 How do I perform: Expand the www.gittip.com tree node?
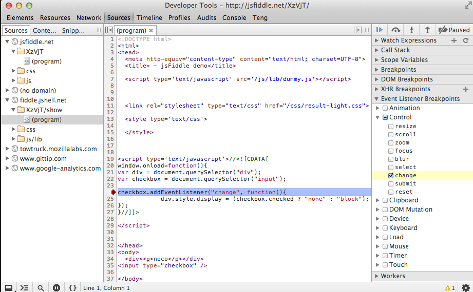pos(7,158)
